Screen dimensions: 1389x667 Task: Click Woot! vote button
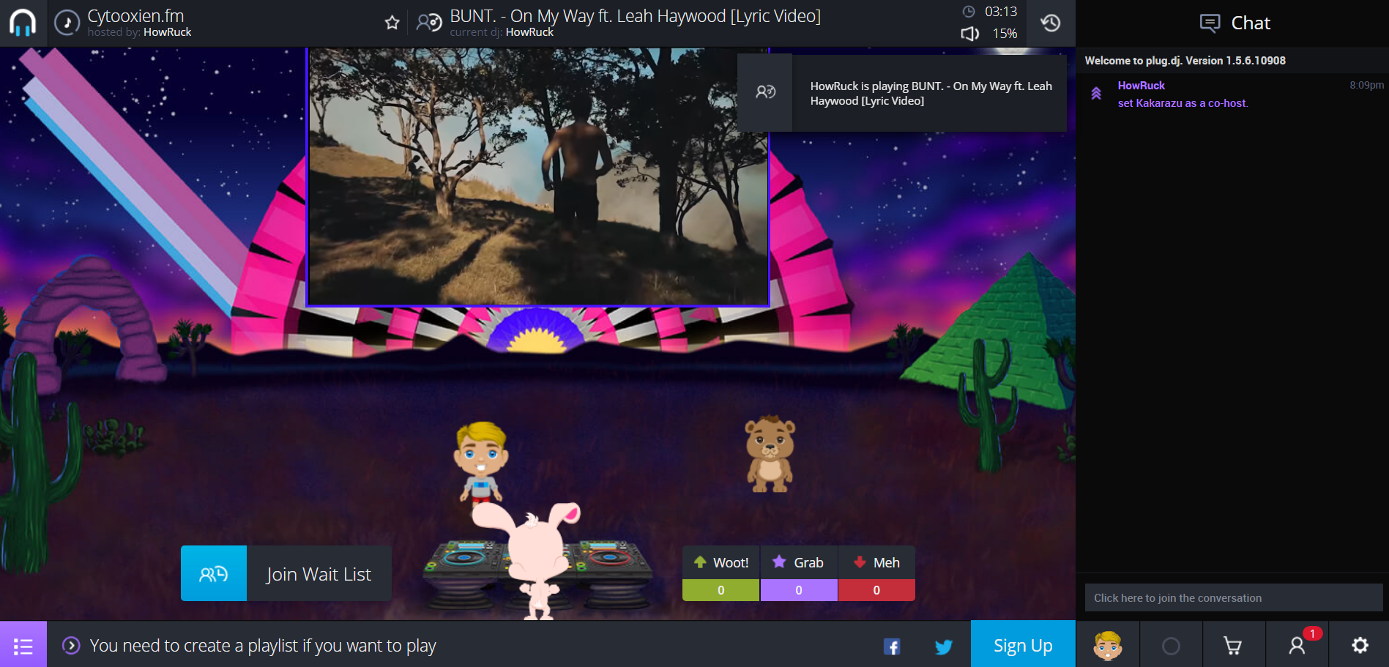[721, 562]
